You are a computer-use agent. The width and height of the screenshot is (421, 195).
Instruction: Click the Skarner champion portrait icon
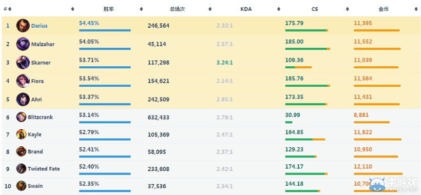23,62
